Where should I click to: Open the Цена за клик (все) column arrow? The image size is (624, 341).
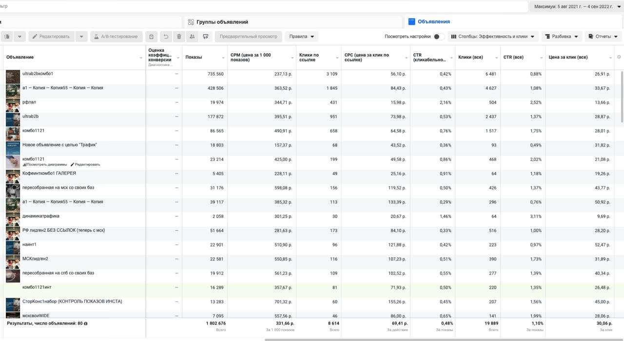[610, 58]
